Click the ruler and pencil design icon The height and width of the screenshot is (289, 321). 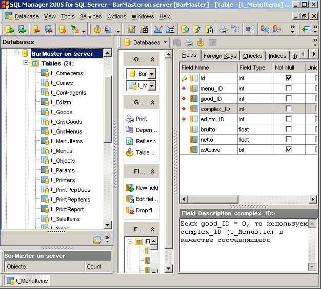[x=158, y=29]
